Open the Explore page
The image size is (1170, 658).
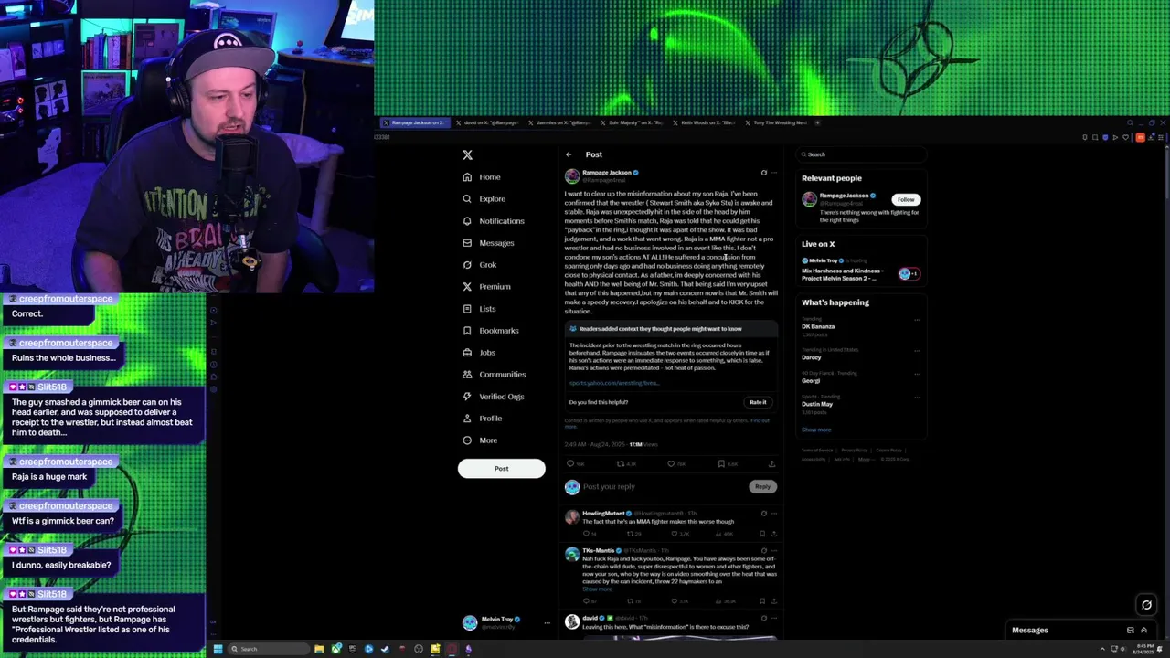484,198
